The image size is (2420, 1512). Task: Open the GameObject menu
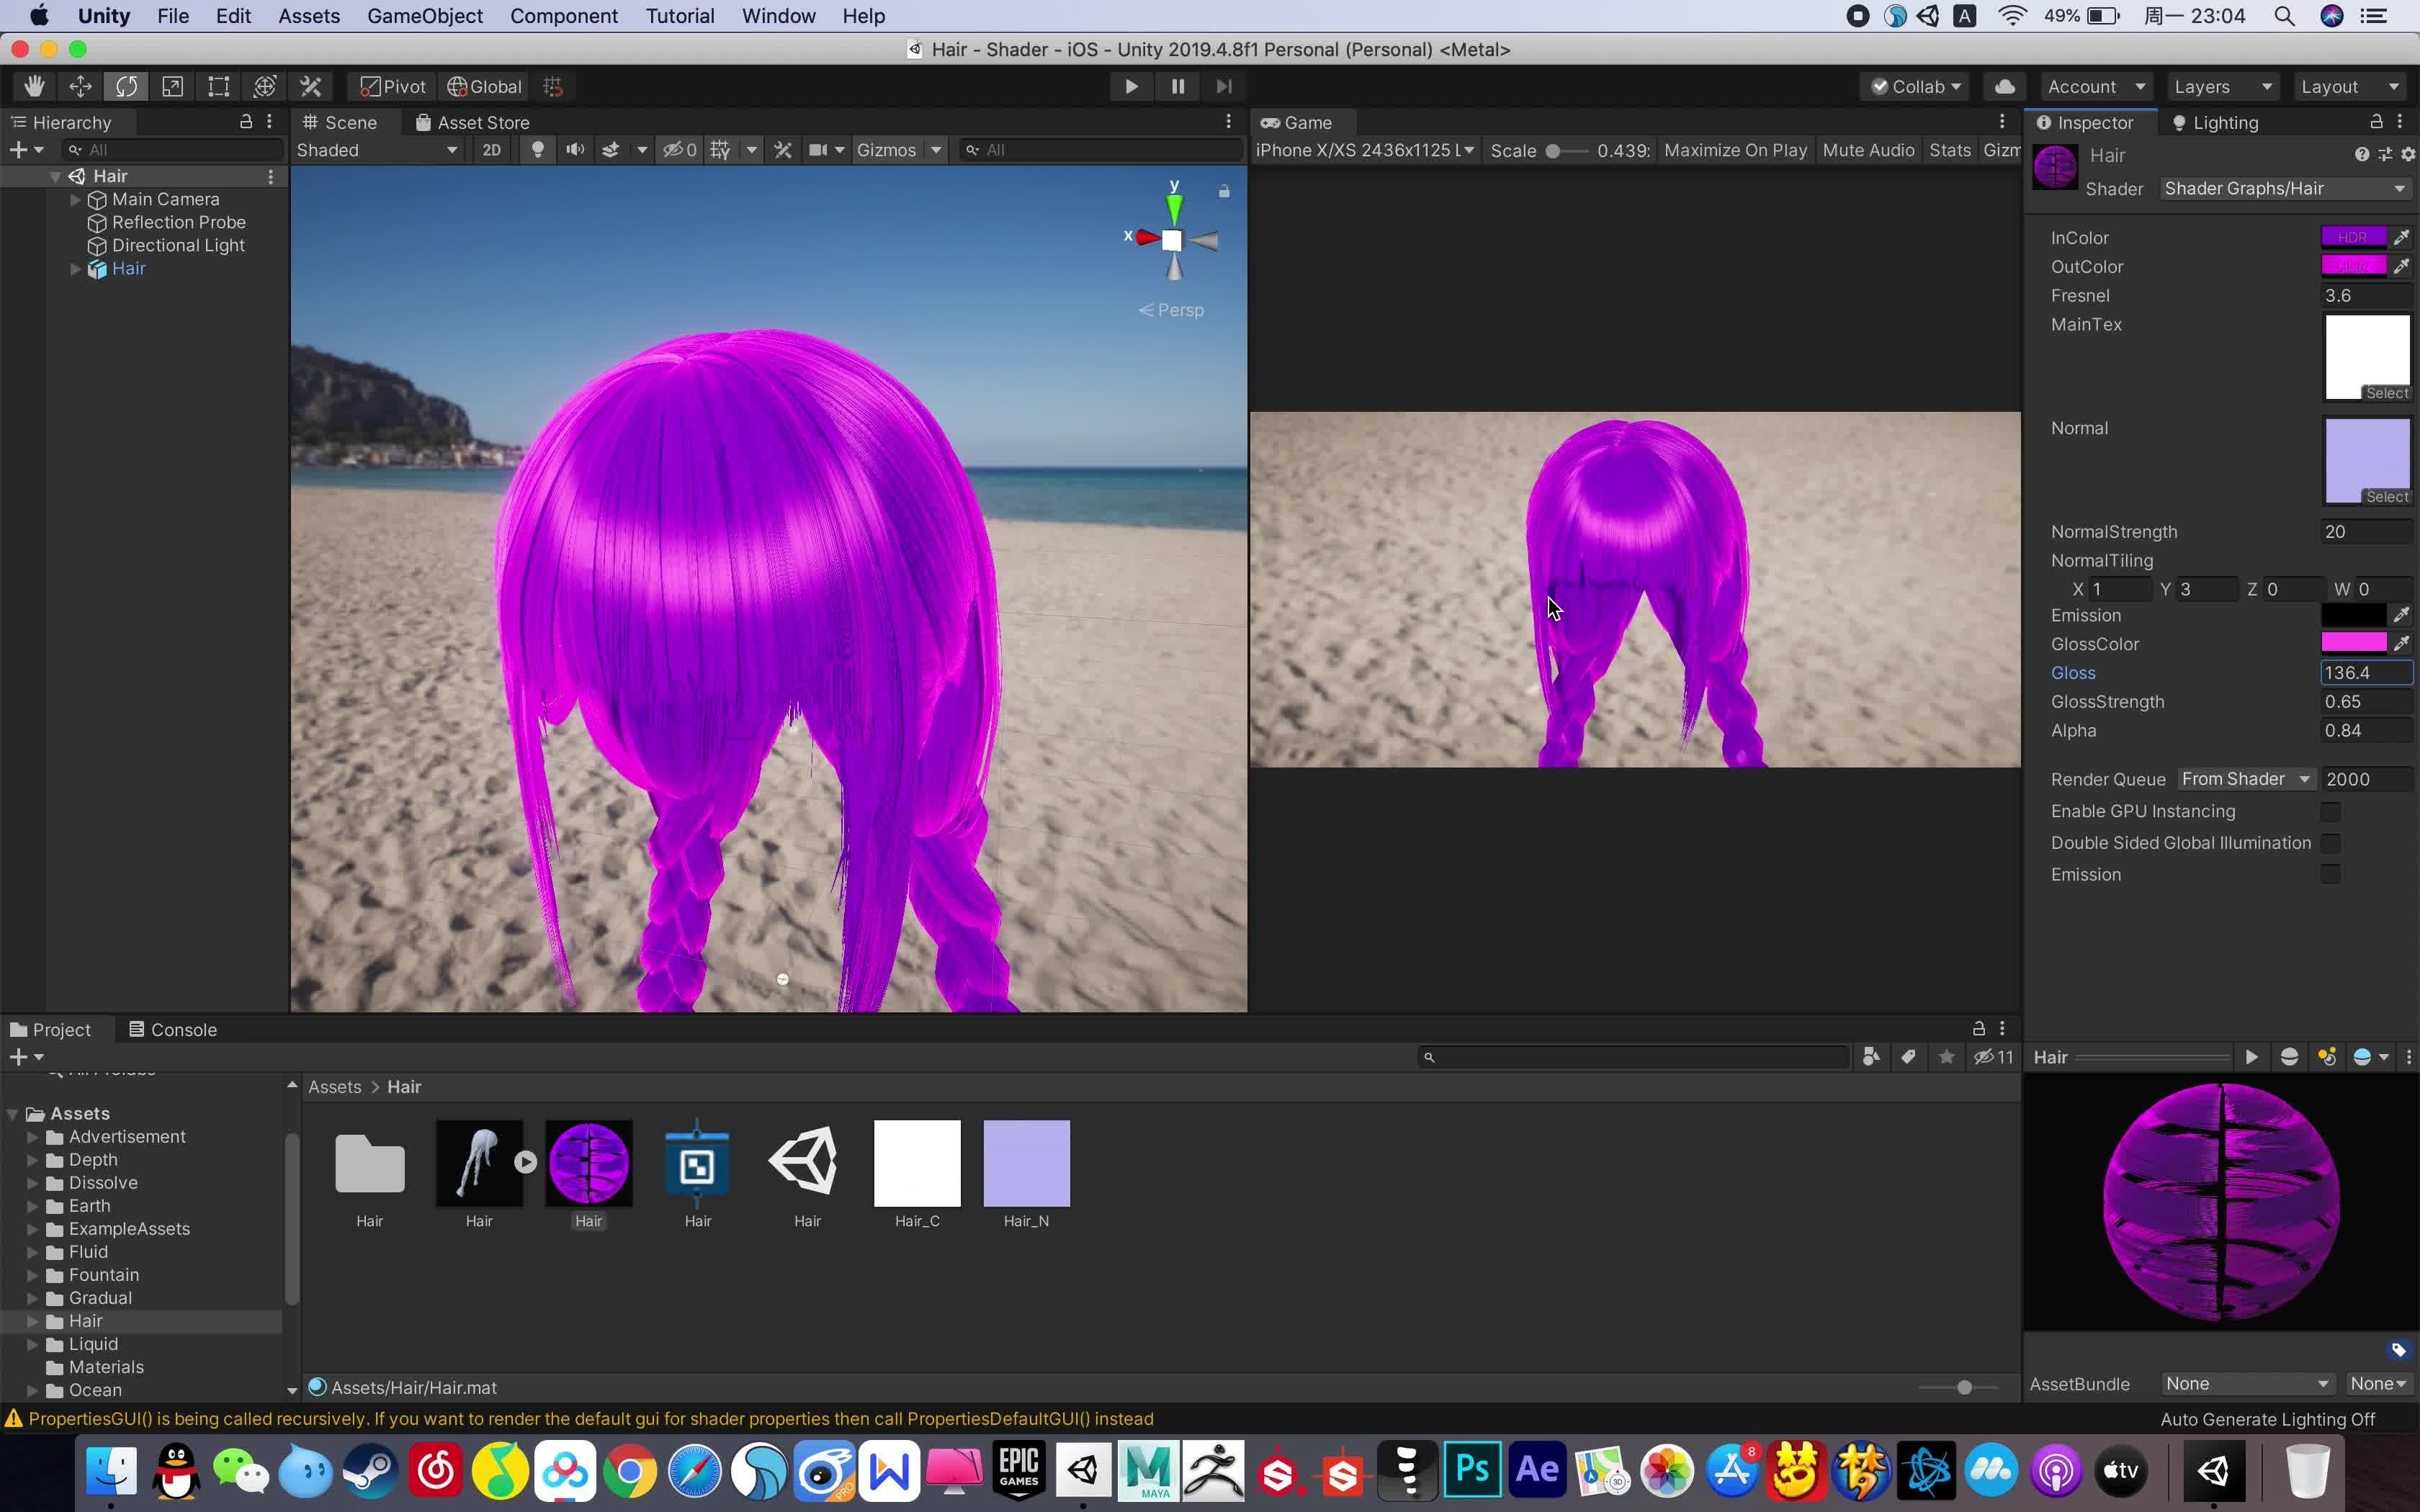424,16
